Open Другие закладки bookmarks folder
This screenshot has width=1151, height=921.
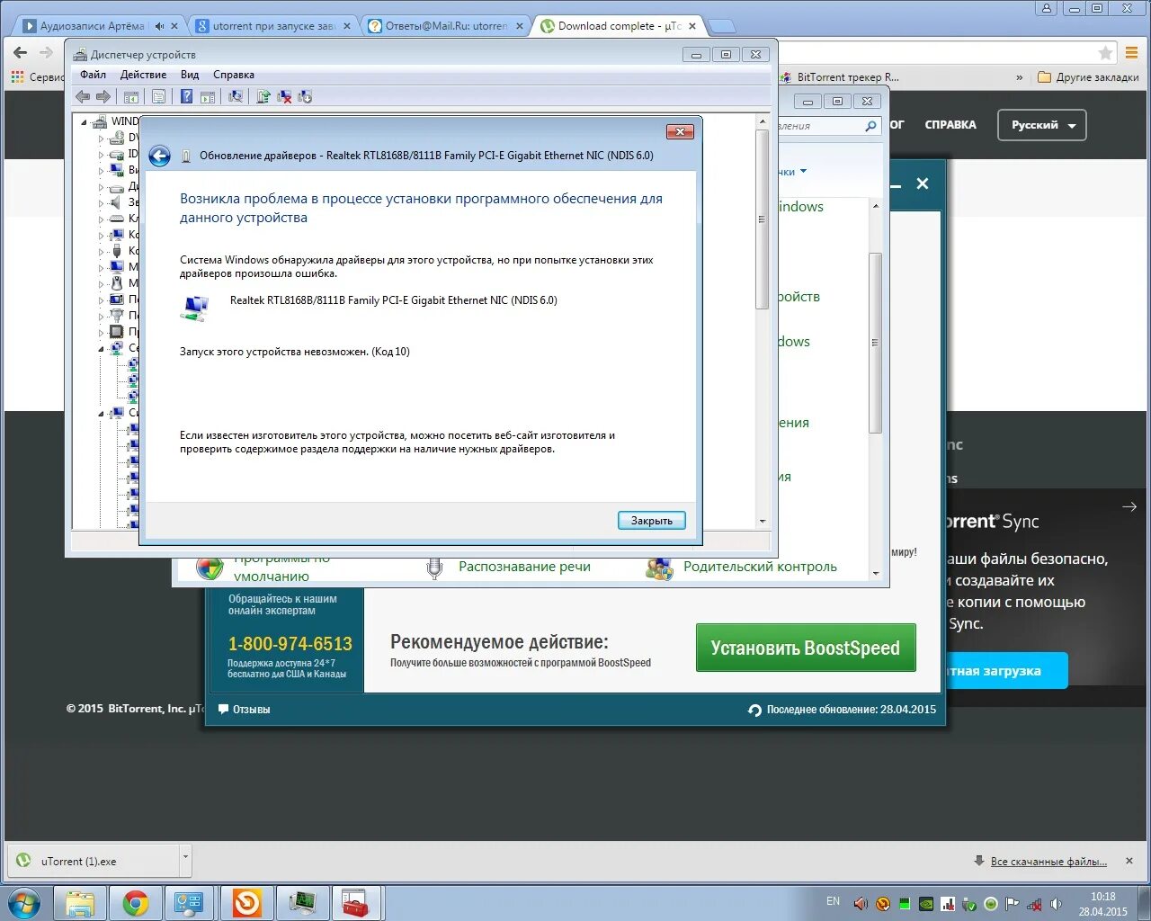click(x=1088, y=77)
